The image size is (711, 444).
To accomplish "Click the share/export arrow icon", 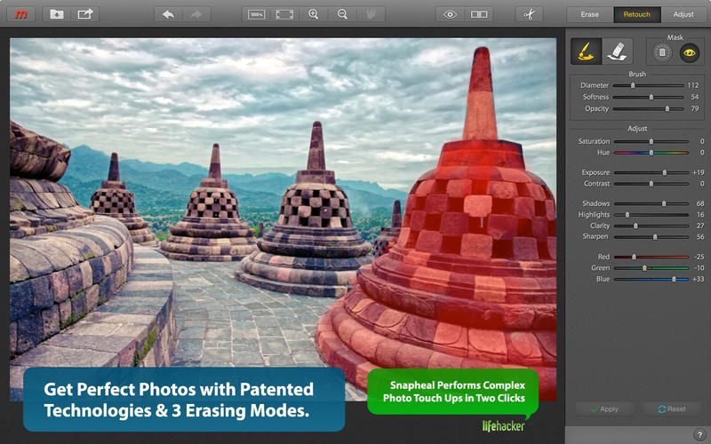I will pyautogui.click(x=85, y=14).
